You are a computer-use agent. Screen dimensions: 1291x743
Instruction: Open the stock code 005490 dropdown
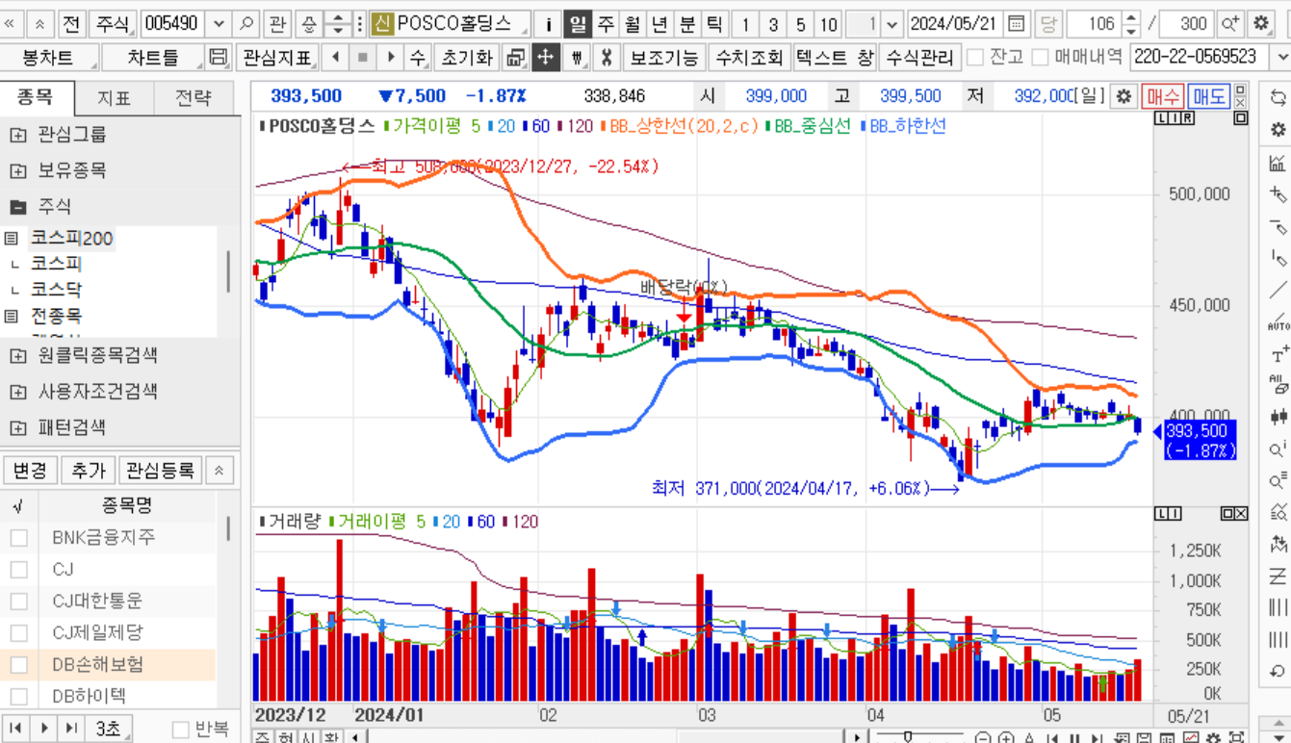(x=219, y=24)
